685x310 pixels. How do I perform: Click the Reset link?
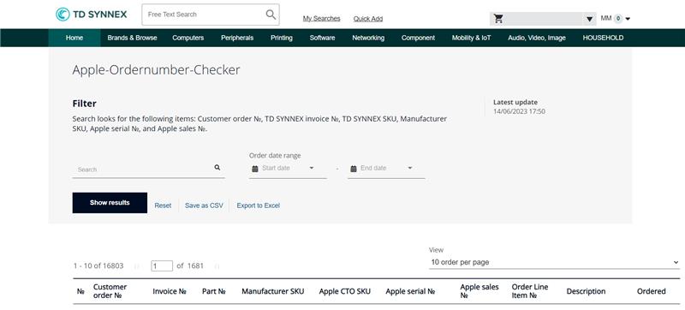(163, 206)
